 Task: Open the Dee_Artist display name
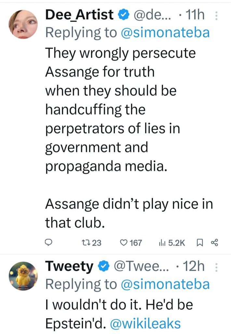(79, 15)
